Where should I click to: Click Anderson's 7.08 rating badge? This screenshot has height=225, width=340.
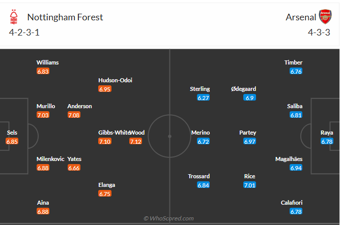(74, 115)
